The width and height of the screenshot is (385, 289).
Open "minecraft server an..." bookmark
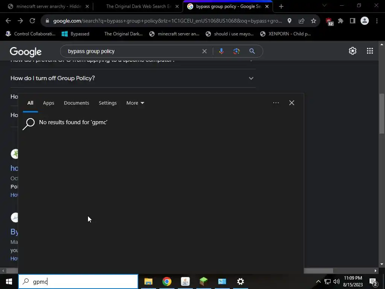[174, 34]
